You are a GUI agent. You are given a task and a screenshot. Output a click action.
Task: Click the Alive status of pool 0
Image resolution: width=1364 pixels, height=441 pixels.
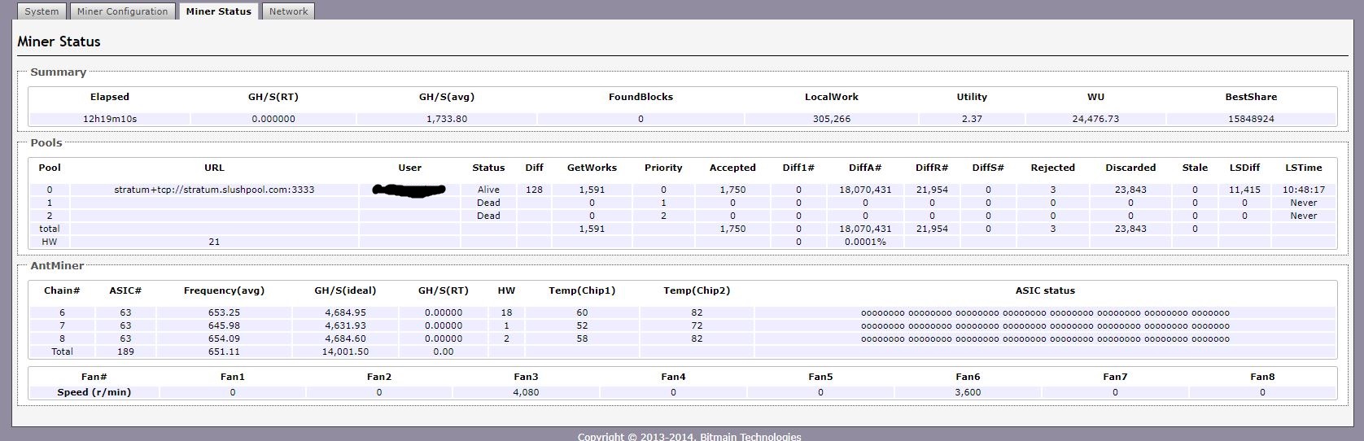tap(488, 190)
